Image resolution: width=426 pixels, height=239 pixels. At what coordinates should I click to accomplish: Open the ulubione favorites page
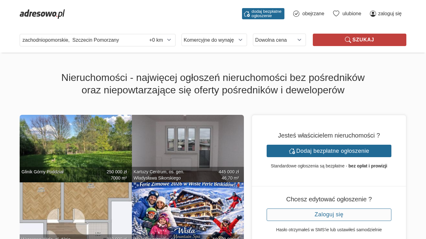tap(351, 14)
